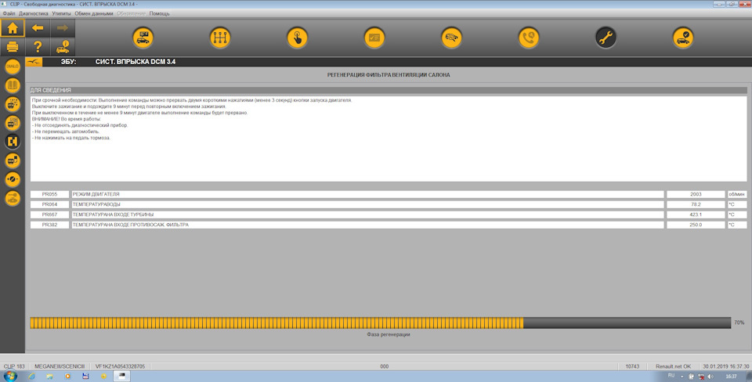Open the book documentation sidebar icon

(13, 85)
